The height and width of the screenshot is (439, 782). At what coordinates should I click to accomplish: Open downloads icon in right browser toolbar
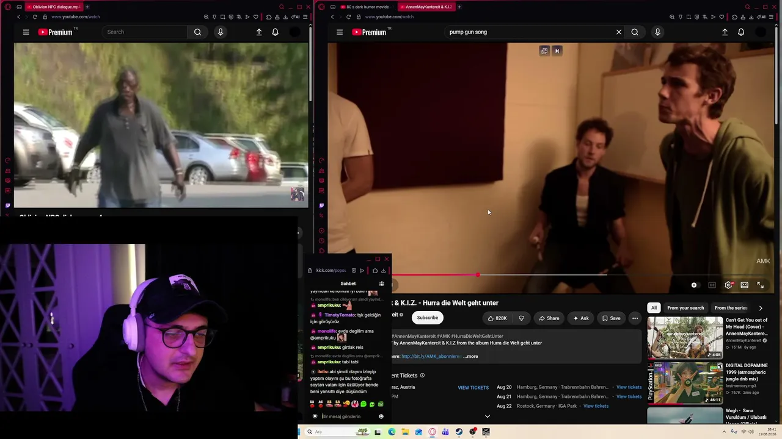click(750, 17)
